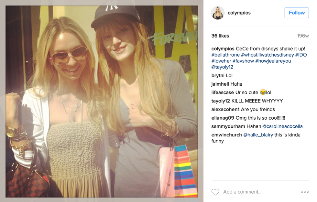Visit the @tayoly12 mention in caption
Image resolution: width=317 pixels, height=202 pixels.
coord(222,67)
